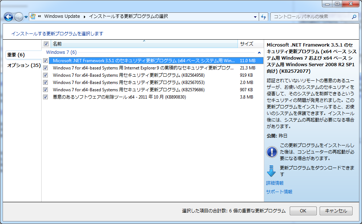
Task: Open the address bar history dropdown
Action: 255,17
